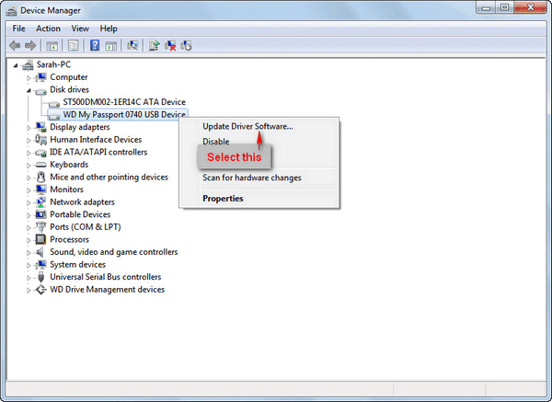Open the View menu
The height and width of the screenshot is (402, 552).
80,29
